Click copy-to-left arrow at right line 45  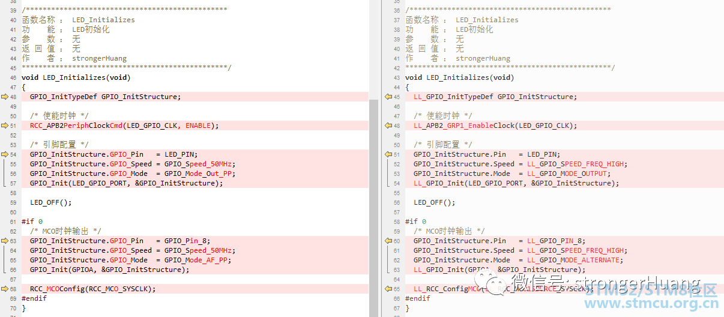point(388,97)
